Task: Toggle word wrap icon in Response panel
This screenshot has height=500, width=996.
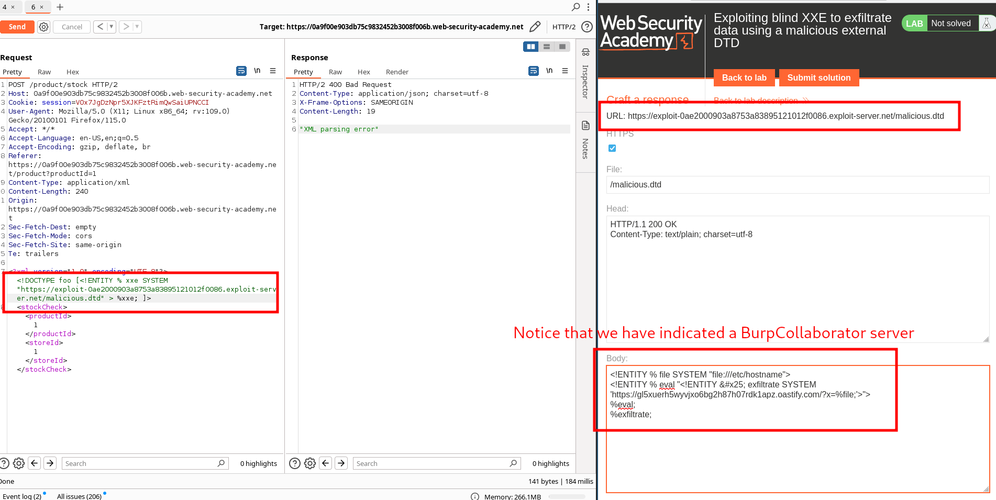Action: (x=534, y=71)
